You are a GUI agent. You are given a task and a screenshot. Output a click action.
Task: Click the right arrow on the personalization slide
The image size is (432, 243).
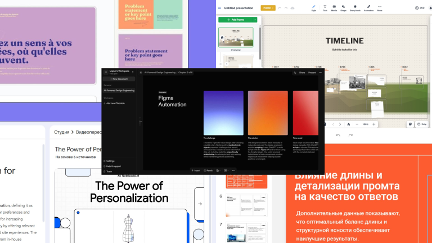(x=200, y=204)
